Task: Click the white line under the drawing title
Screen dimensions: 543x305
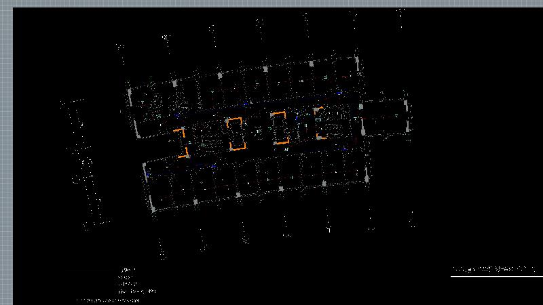Action: point(495,276)
